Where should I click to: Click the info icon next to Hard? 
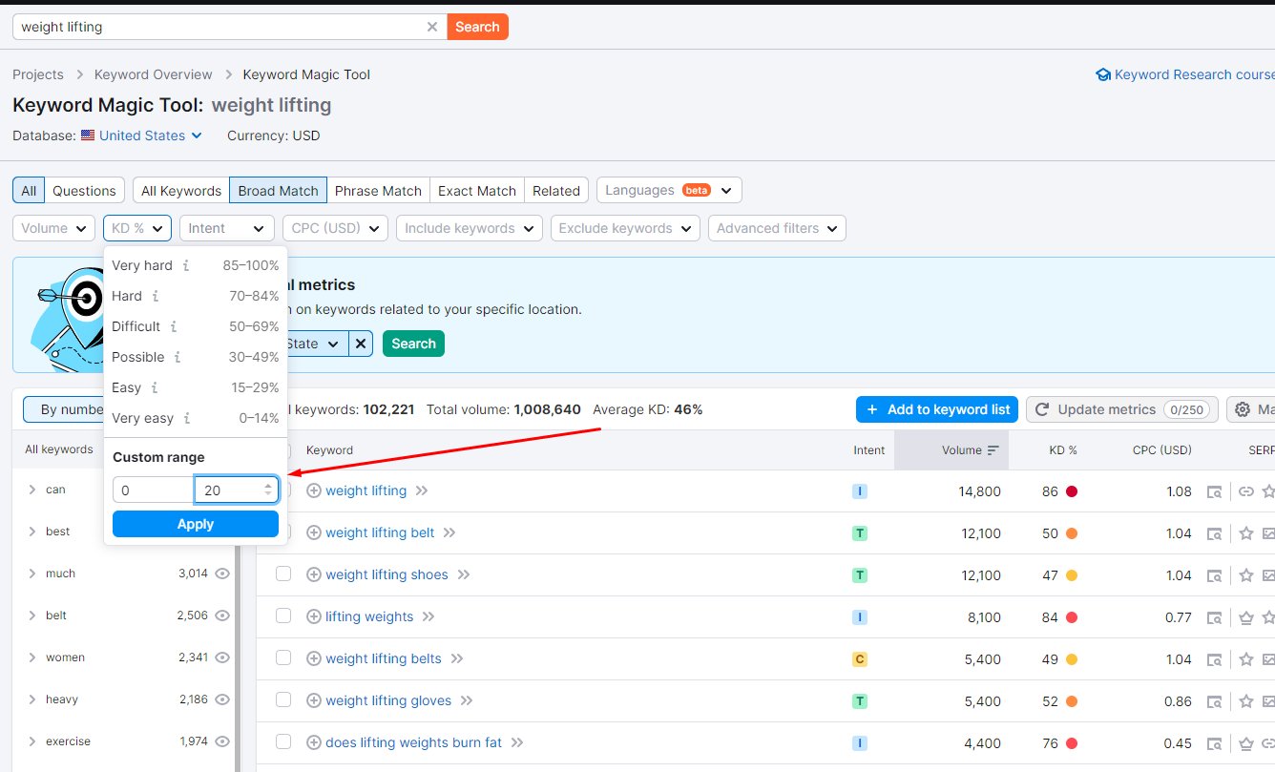[x=156, y=296]
